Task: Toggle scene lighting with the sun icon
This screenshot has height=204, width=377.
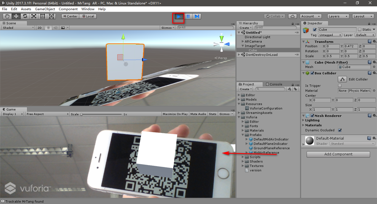Action: pos(48,27)
